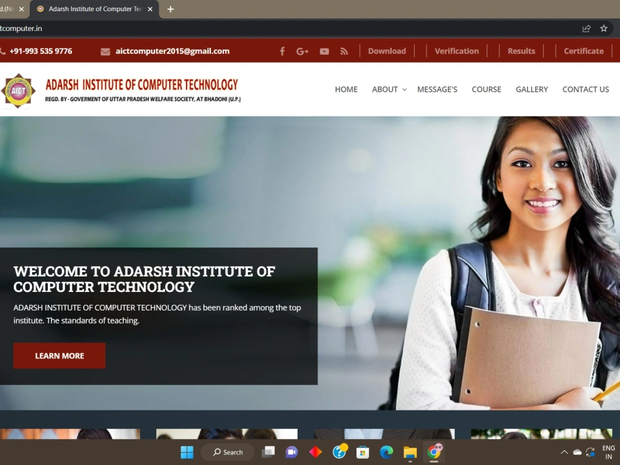The image size is (620, 465).
Task: Click the sync status tray icon
Action: pos(590,452)
